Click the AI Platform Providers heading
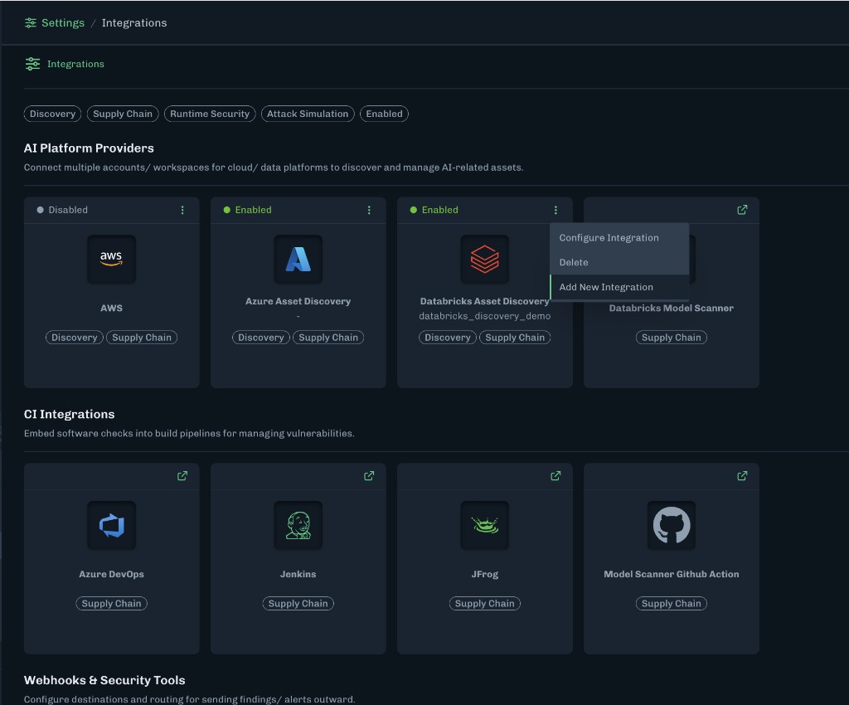 click(89, 148)
